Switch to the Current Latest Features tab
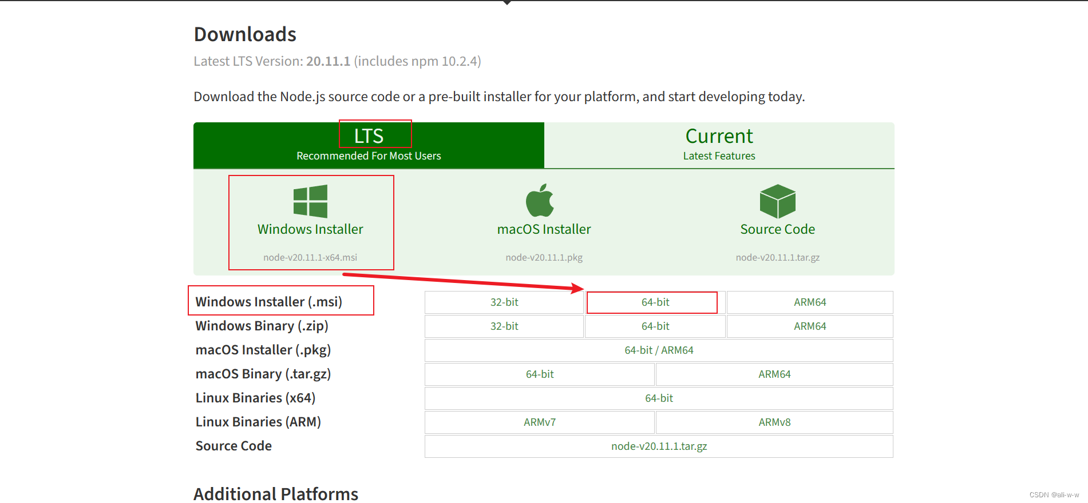The width and height of the screenshot is (1088, 503). click(719, 145)
